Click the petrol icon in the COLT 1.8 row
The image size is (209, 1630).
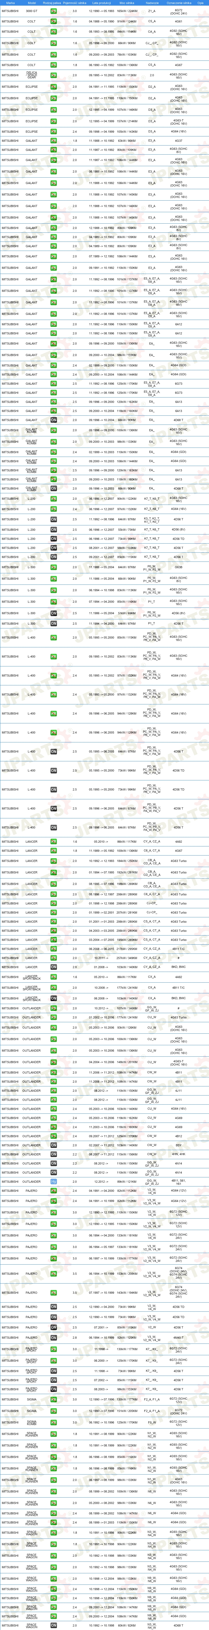54,64
